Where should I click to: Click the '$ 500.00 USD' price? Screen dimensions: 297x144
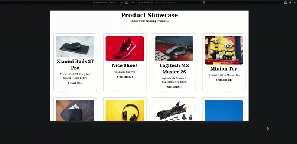[125, 77]
